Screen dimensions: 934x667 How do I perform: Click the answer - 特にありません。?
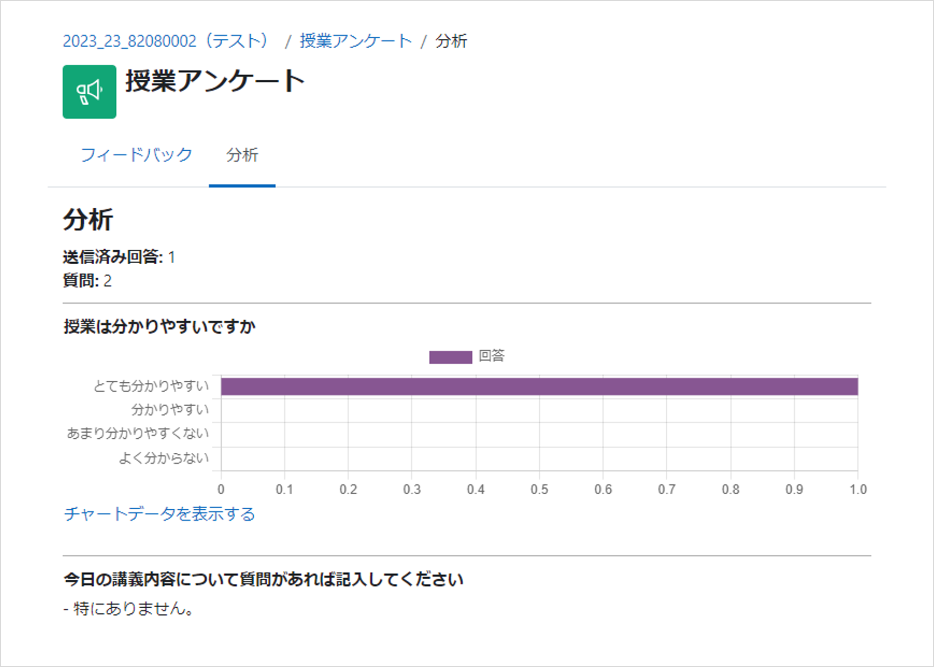[x=129, y=609]
